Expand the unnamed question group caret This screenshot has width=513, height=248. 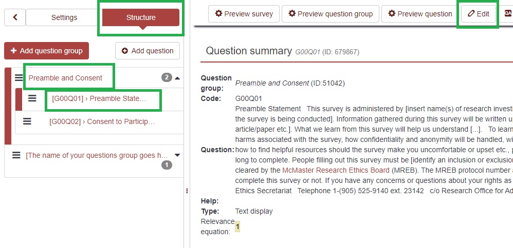click(x=177, y=155)
